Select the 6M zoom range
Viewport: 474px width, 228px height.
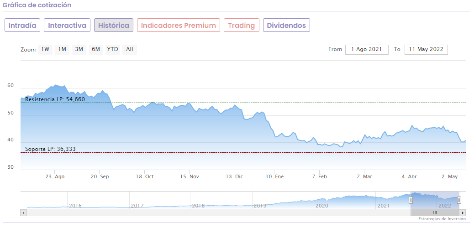click(95, 49)
